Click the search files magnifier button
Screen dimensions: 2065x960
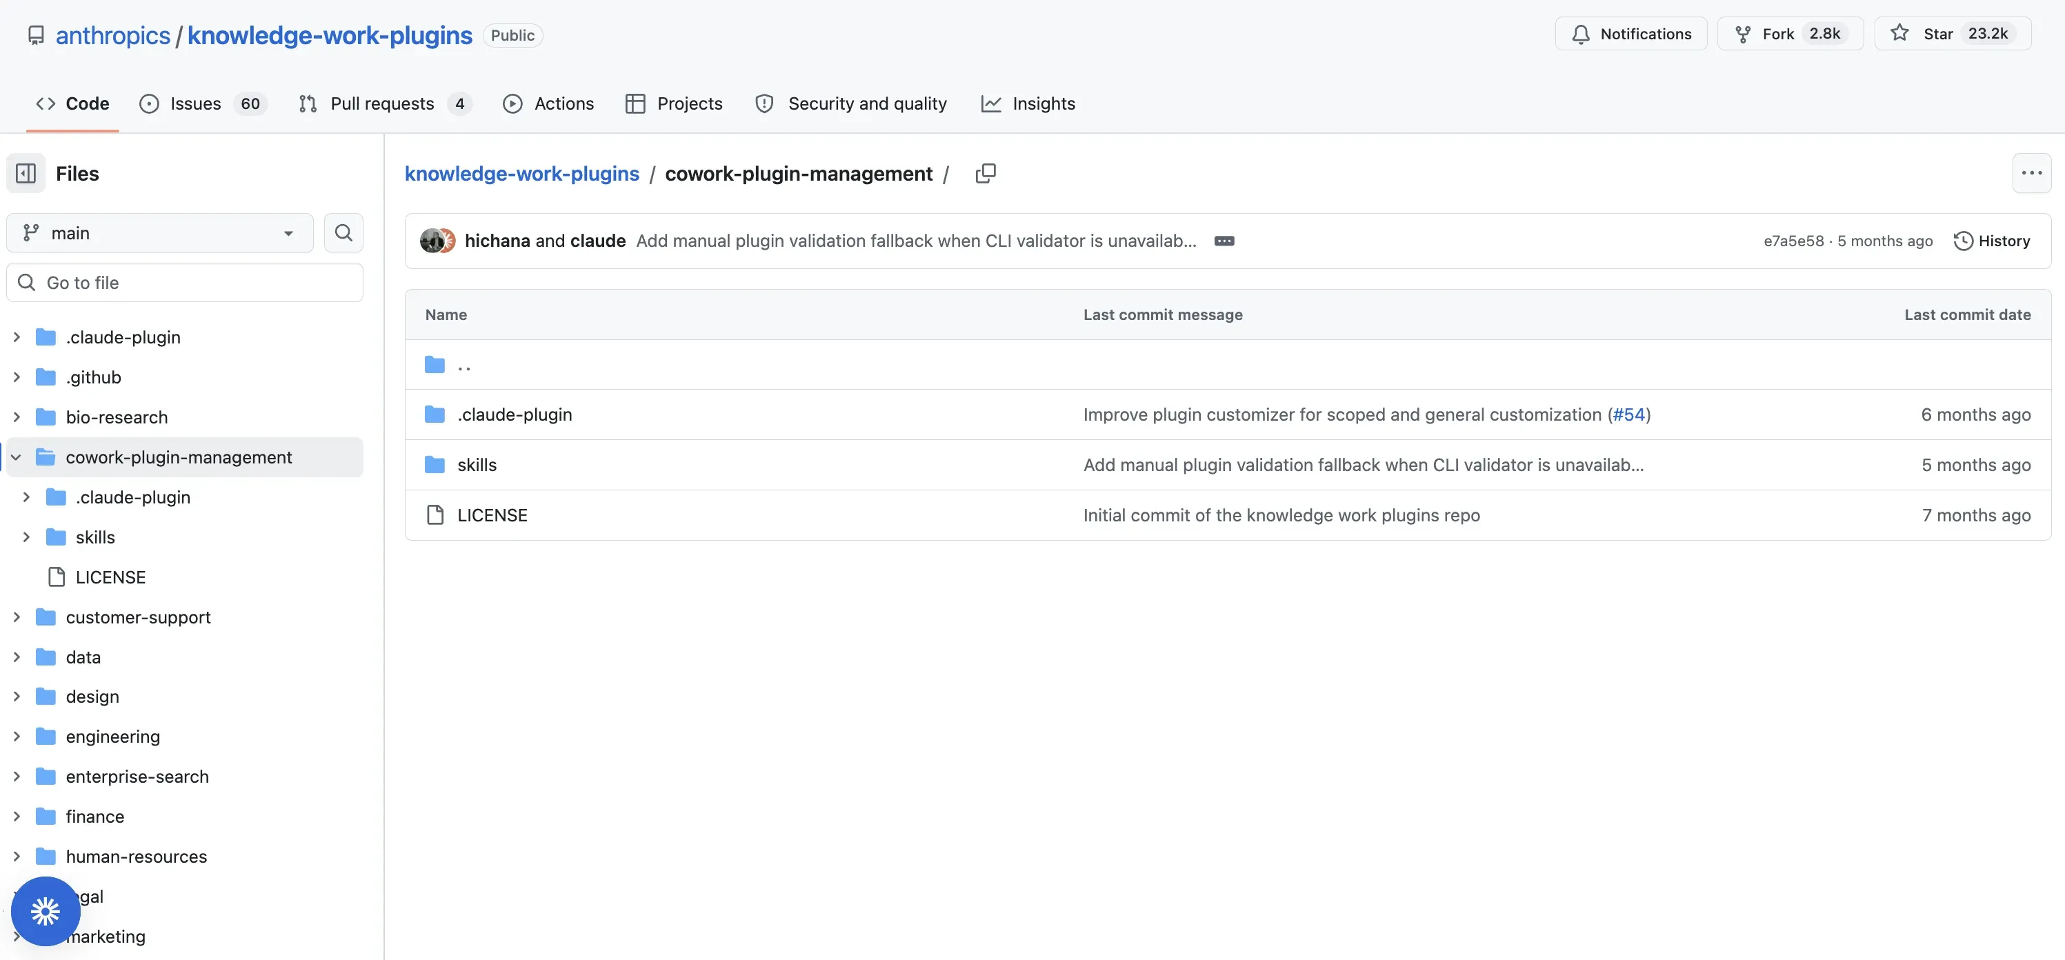click(343, 233)
